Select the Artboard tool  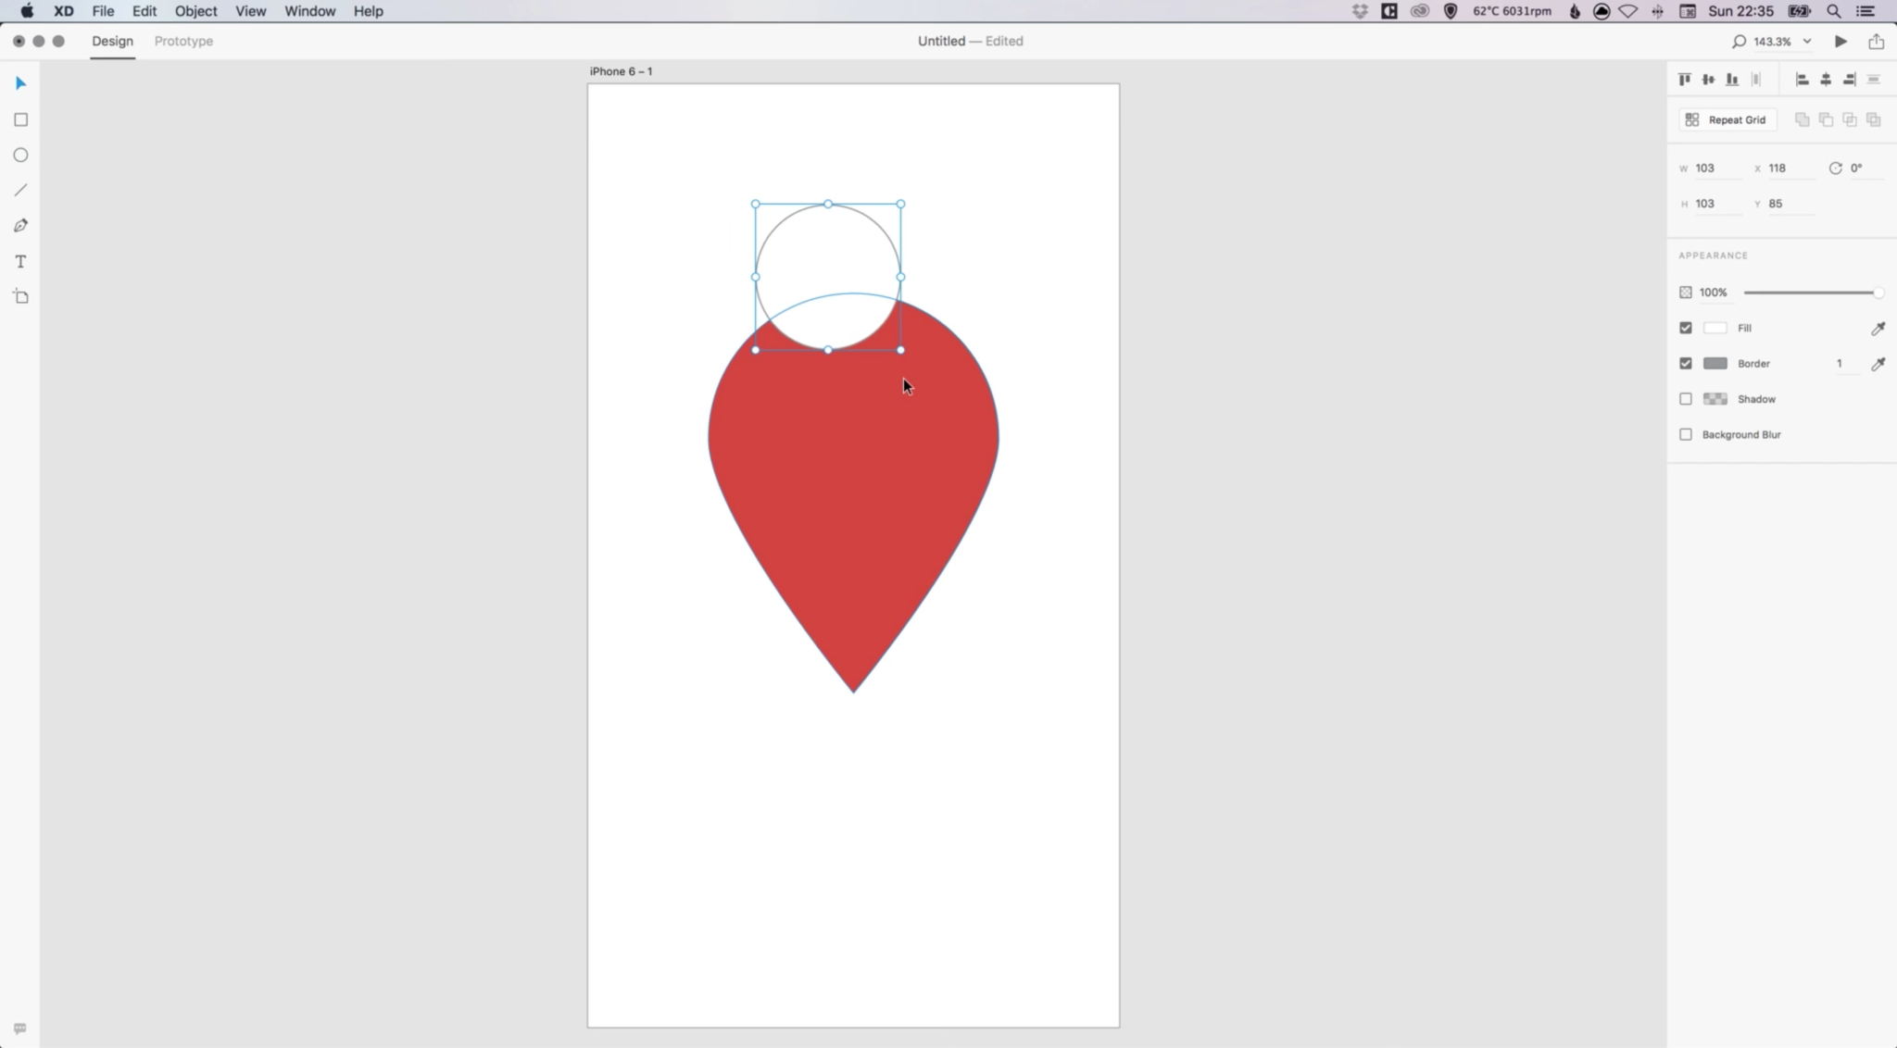20,295
